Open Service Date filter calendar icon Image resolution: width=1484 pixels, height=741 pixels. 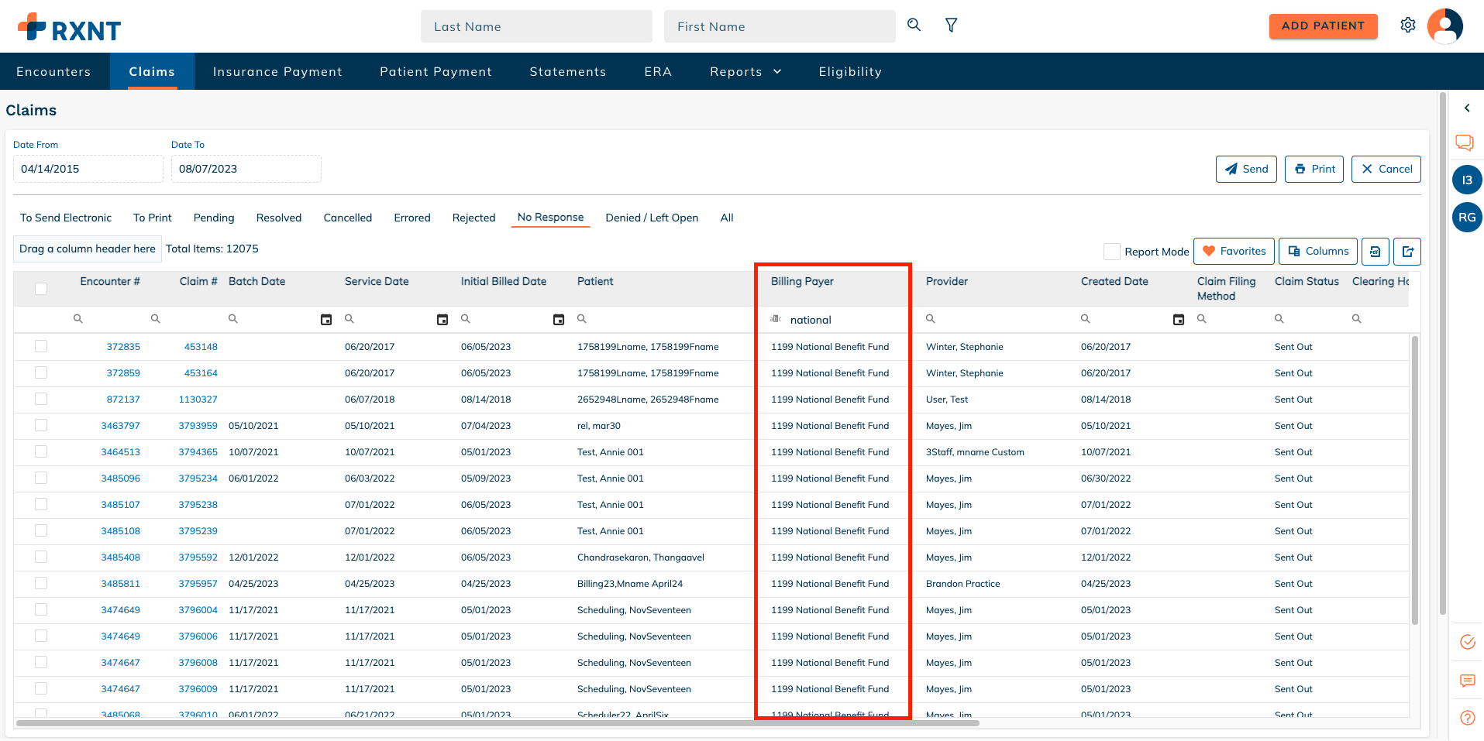pos(442,319)
